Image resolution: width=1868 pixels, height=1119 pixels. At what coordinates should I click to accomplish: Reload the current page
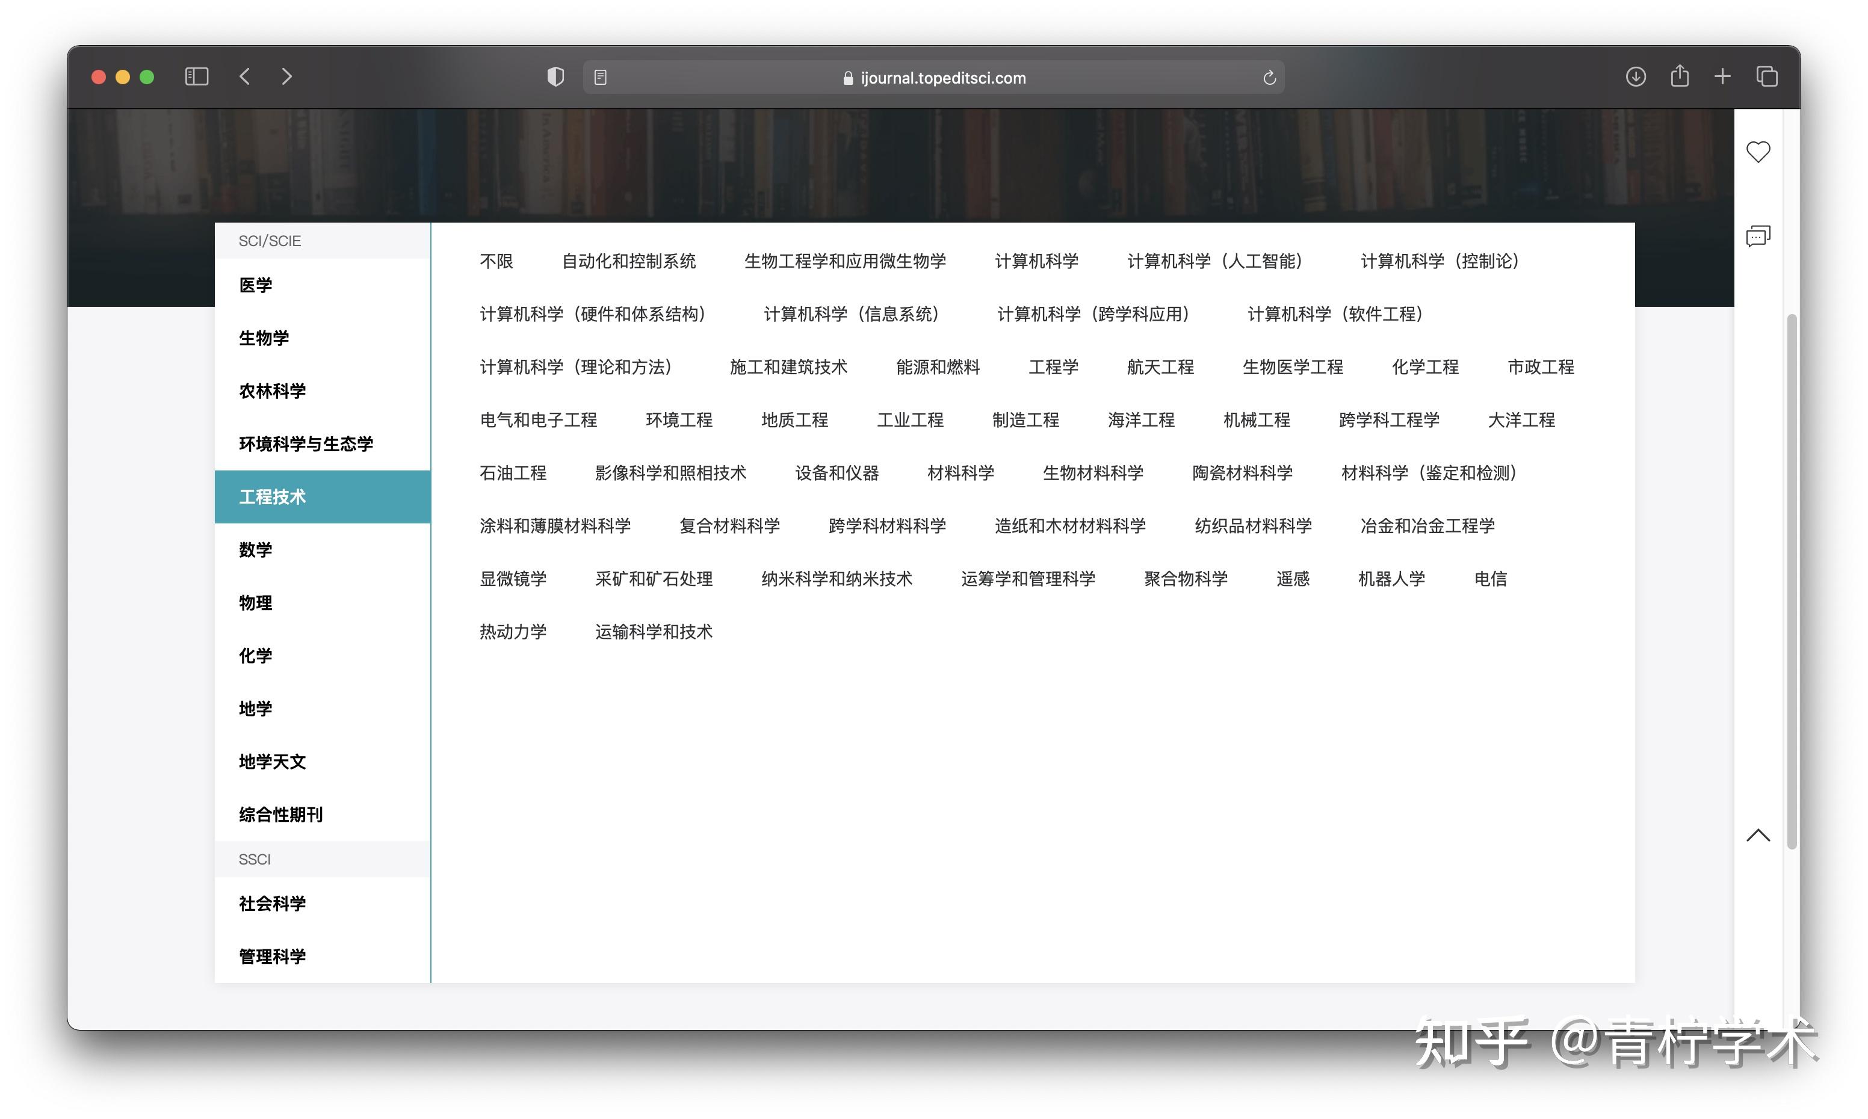pos(1269,76)
